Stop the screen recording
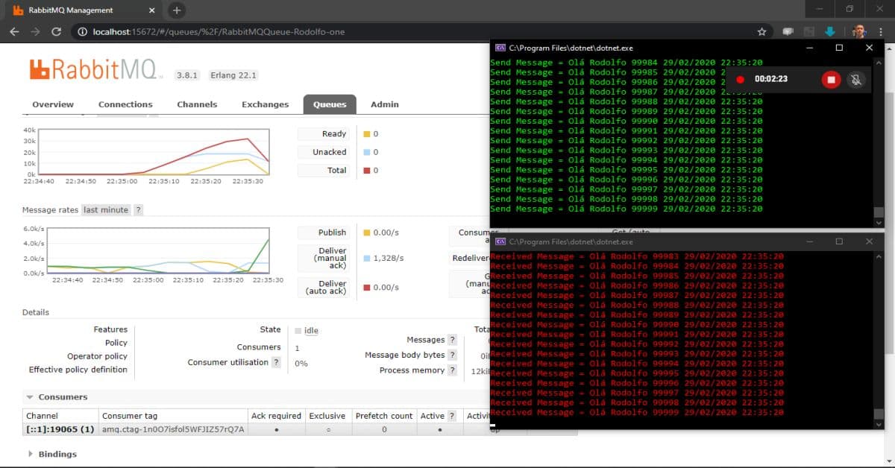Viewport: 895px width, 468px height. click(831, 79)
